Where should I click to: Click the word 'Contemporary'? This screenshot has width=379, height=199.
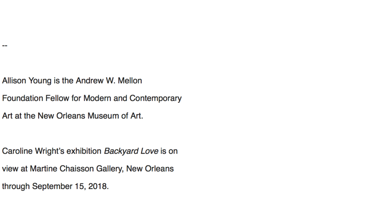pyautogui.click(x=155, y=98)
